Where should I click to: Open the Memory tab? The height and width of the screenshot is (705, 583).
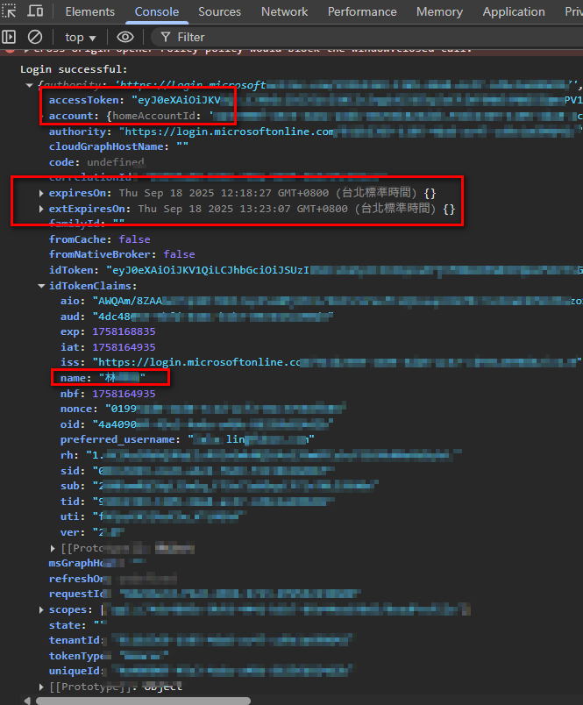(439, 11)
